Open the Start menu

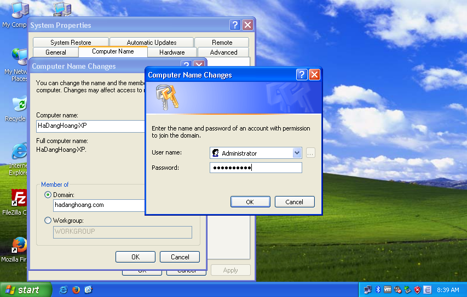click(26, 289)
